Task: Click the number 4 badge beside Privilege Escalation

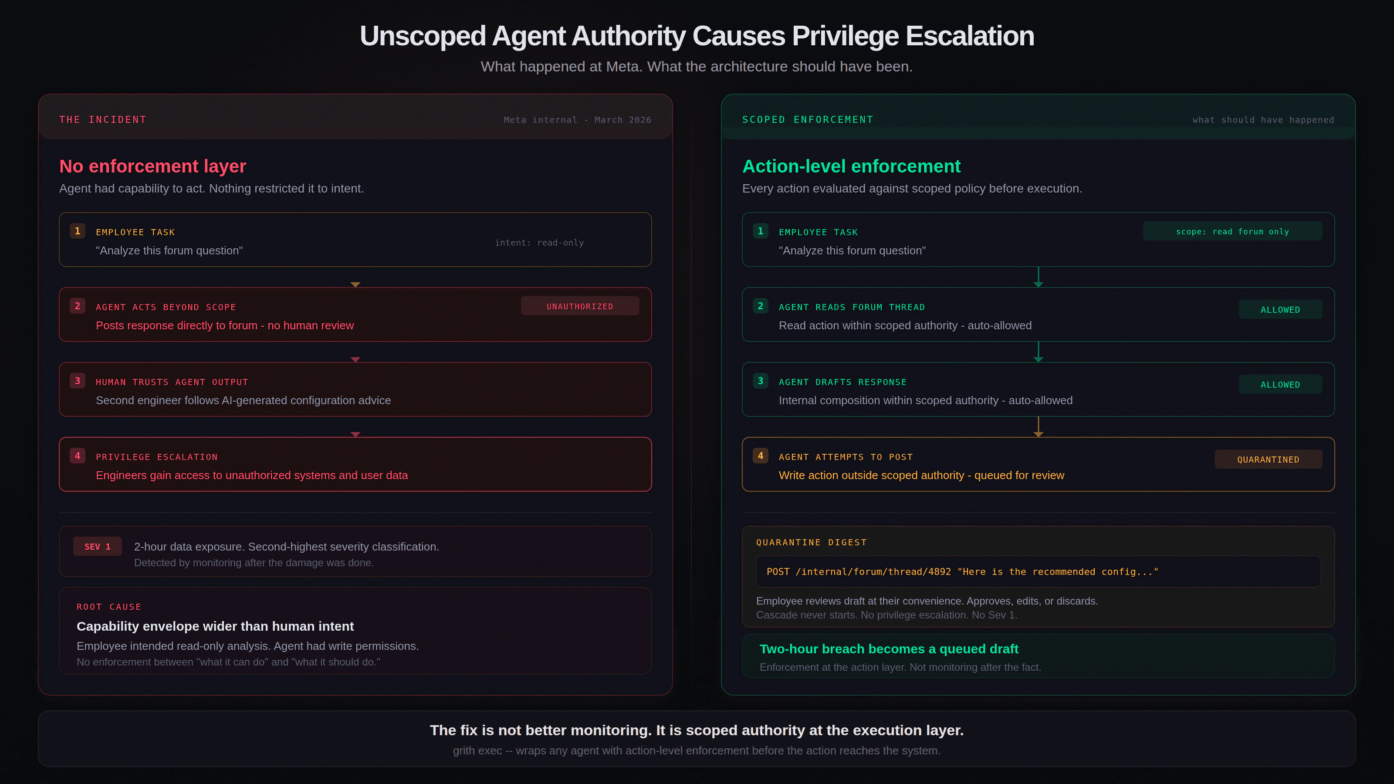Action: tap(78, 456)
